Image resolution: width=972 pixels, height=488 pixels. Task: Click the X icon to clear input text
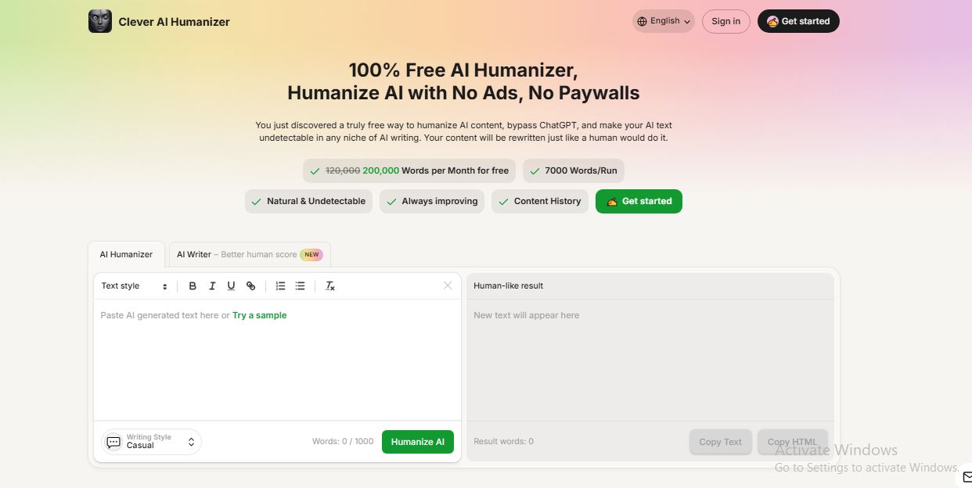point(448,285)
